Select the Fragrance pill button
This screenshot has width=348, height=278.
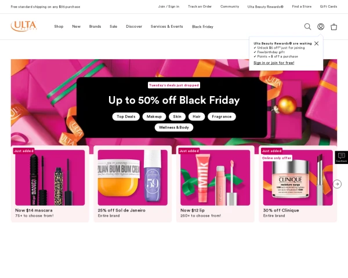pos(222,116)
